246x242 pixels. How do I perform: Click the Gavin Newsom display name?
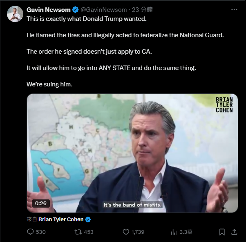pyautogui.click(x=48, y=10)
